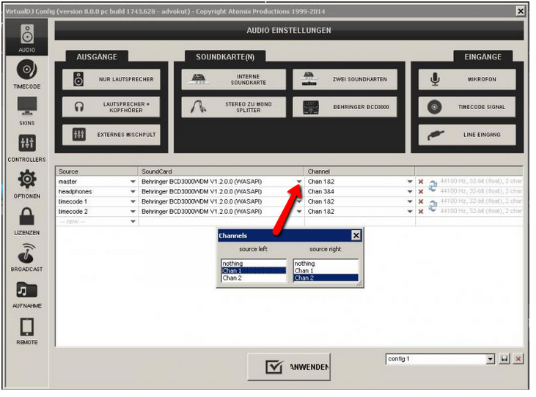Open timecode 2 source dropdown
The image size is (536, 397).
click(x=133, y=212)
